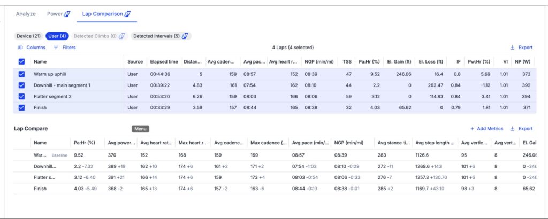The width and height of the screenshot is (548, 219).
Task: Click El. Gain value 246.06 in laps table
Action: (x=405, y=74)
